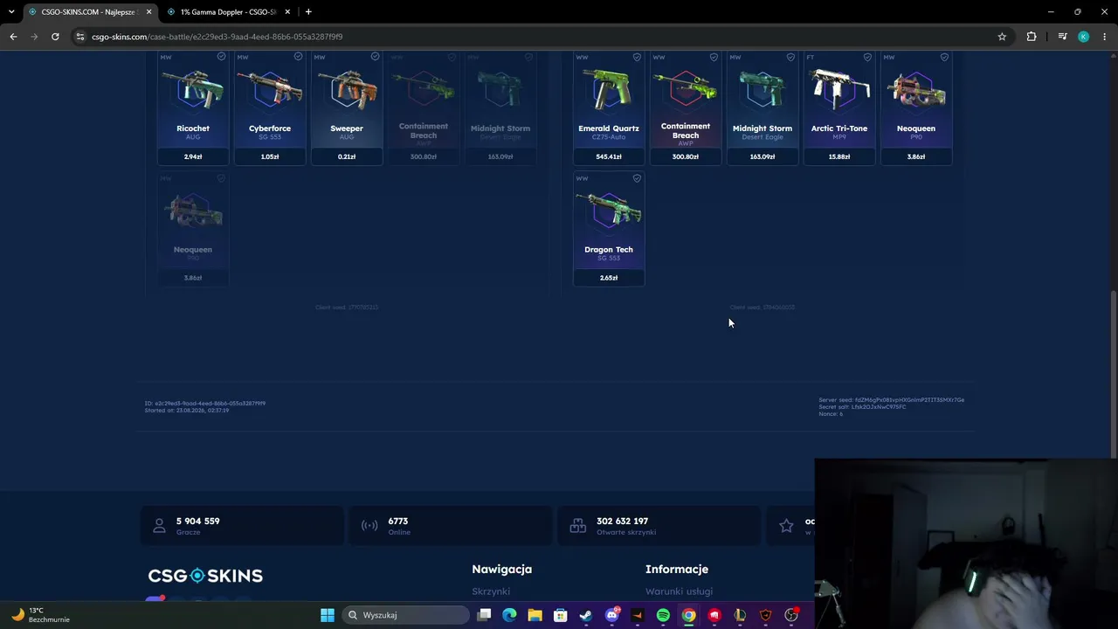Image resolution: width=1118 pixels, height=629 pixels.
Task: Open OBS Studio from the taskbar
Action: 791,615
